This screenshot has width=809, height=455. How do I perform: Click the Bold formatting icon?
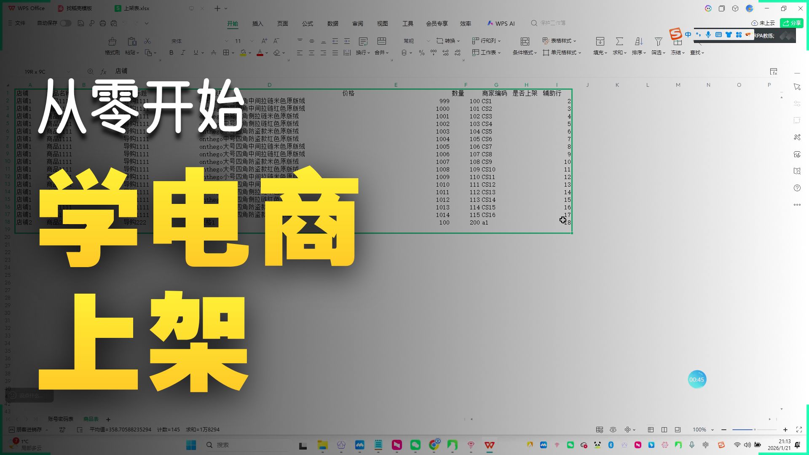pyautogui.click(x=171, y=53)
